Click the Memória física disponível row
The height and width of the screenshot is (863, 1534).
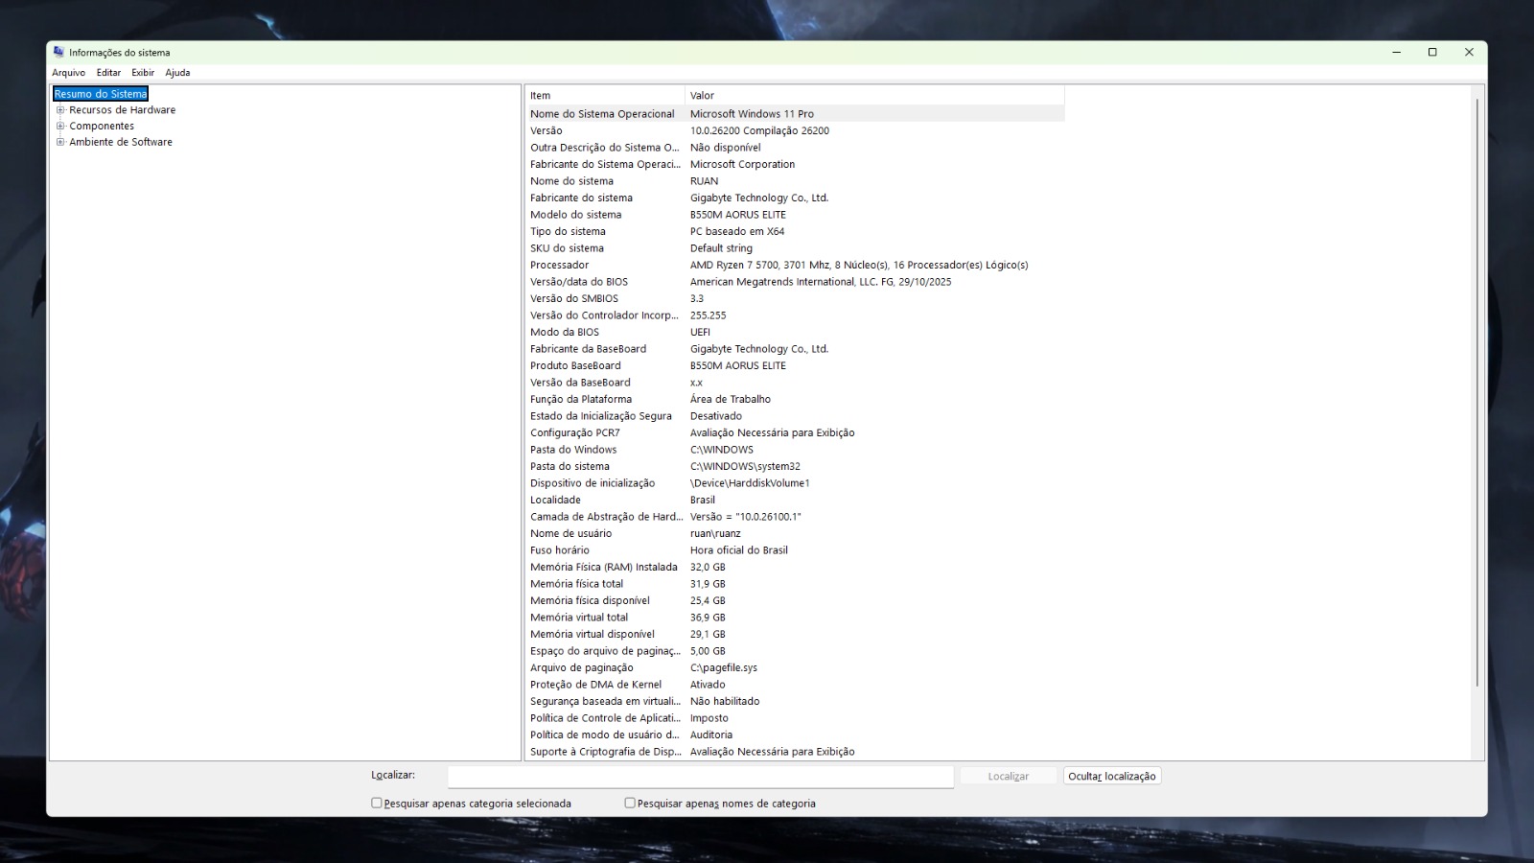(795, 601)
